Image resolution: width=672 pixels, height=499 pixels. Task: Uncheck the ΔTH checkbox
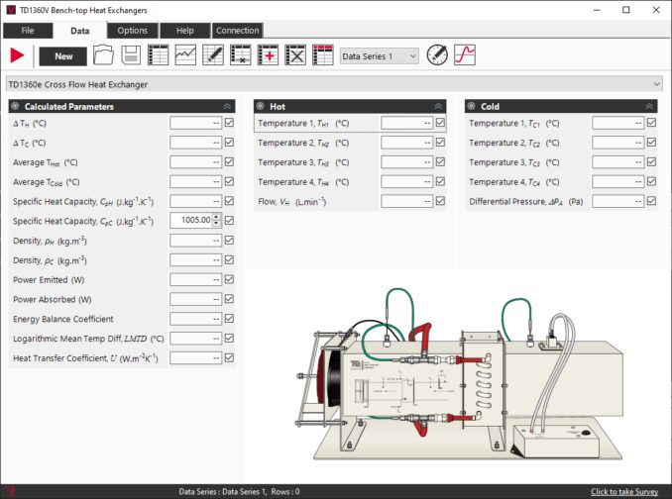coord(229,123)
